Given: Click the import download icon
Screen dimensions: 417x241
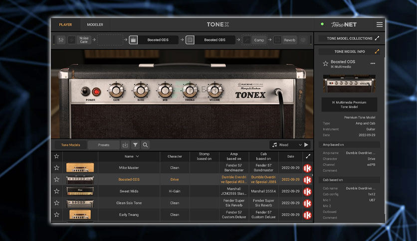Looking at the screenshot, I should (x=125, y=145).
